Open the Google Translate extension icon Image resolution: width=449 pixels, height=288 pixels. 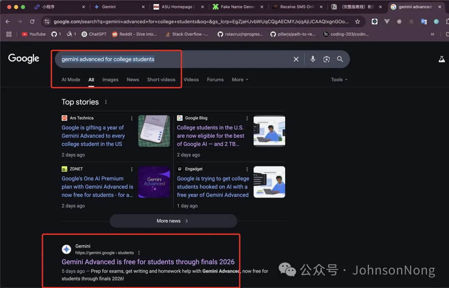pos(424,22)
